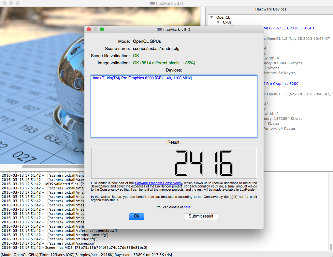
Task: Open the Software Freedom Conservancy link
Action: point(158,183)
